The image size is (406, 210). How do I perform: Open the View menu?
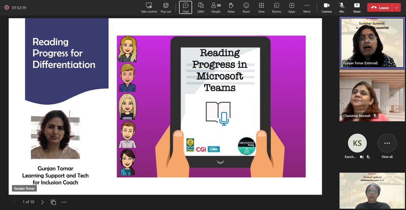coord(261,7)
